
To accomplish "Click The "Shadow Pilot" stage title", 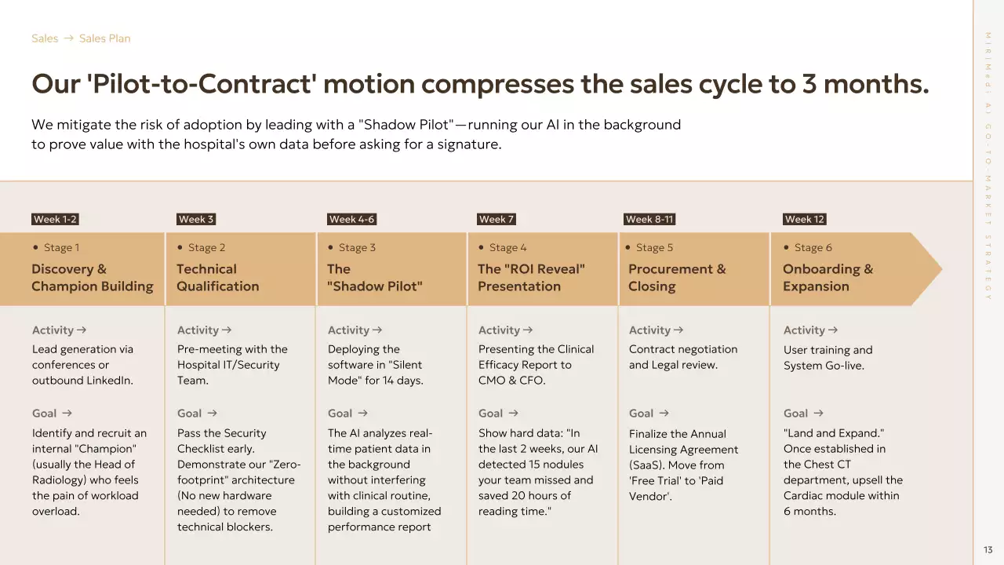I will click(x=374, y=278).
